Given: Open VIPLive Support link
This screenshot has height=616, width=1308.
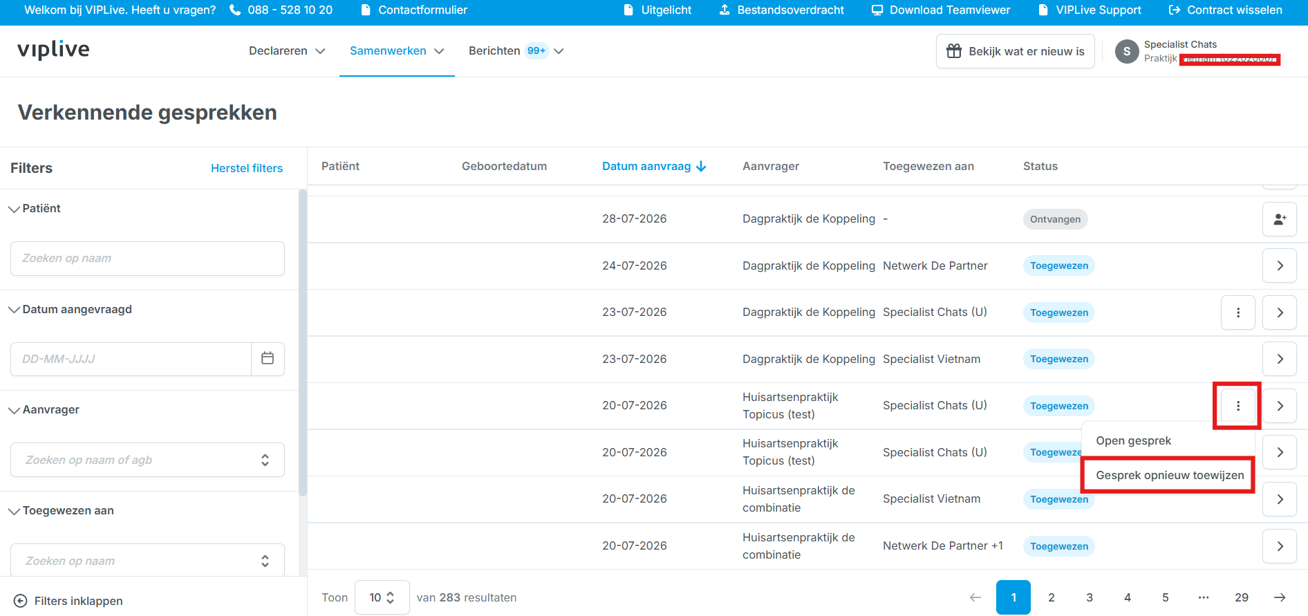Looking at the screenshot, I should click(x=1090, y=10).
